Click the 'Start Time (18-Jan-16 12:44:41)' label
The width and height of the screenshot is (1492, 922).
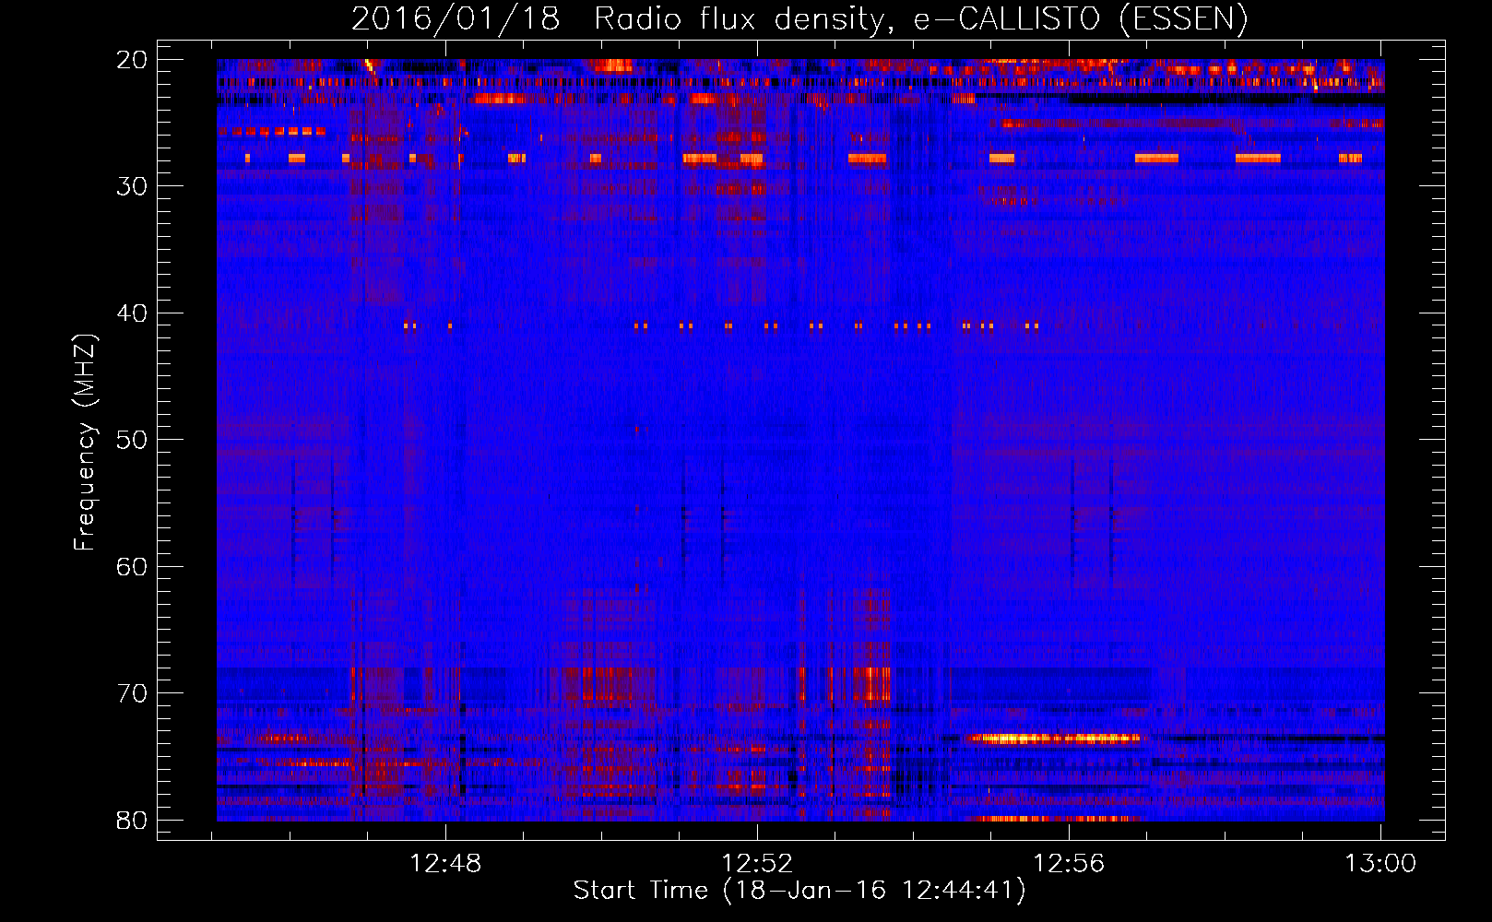[x=799, y=891]
